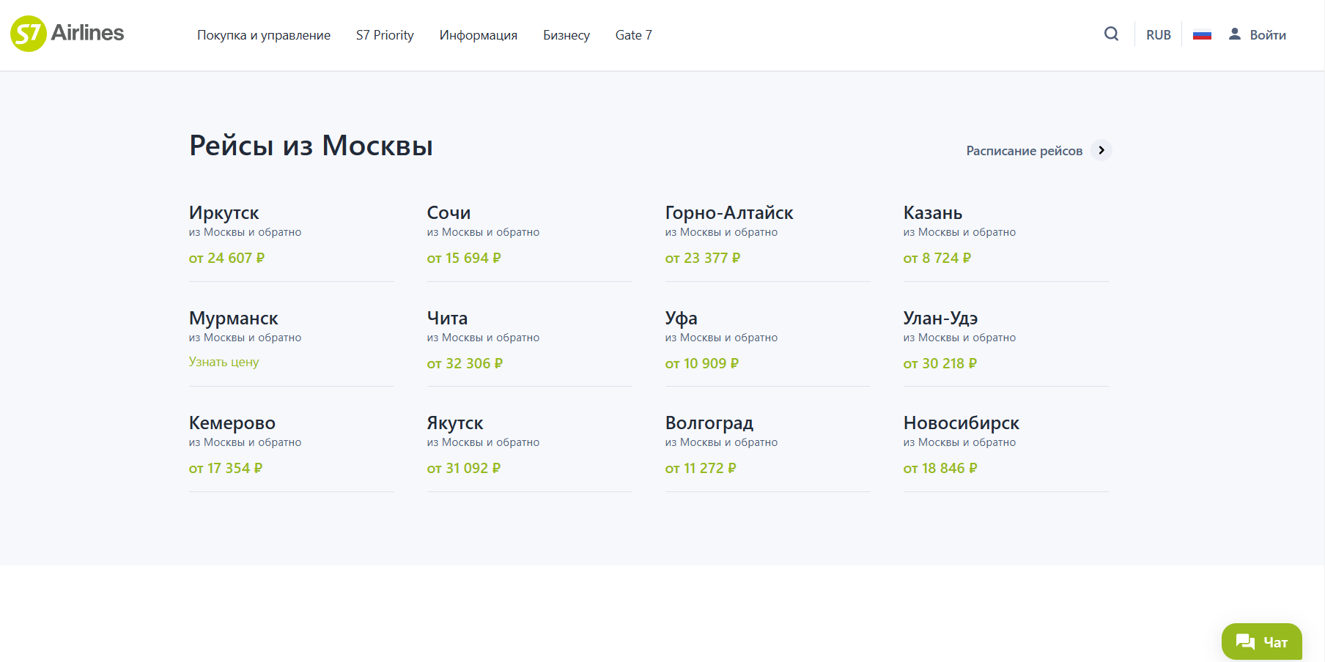Select the Чита destination

[x=447, y=319]
